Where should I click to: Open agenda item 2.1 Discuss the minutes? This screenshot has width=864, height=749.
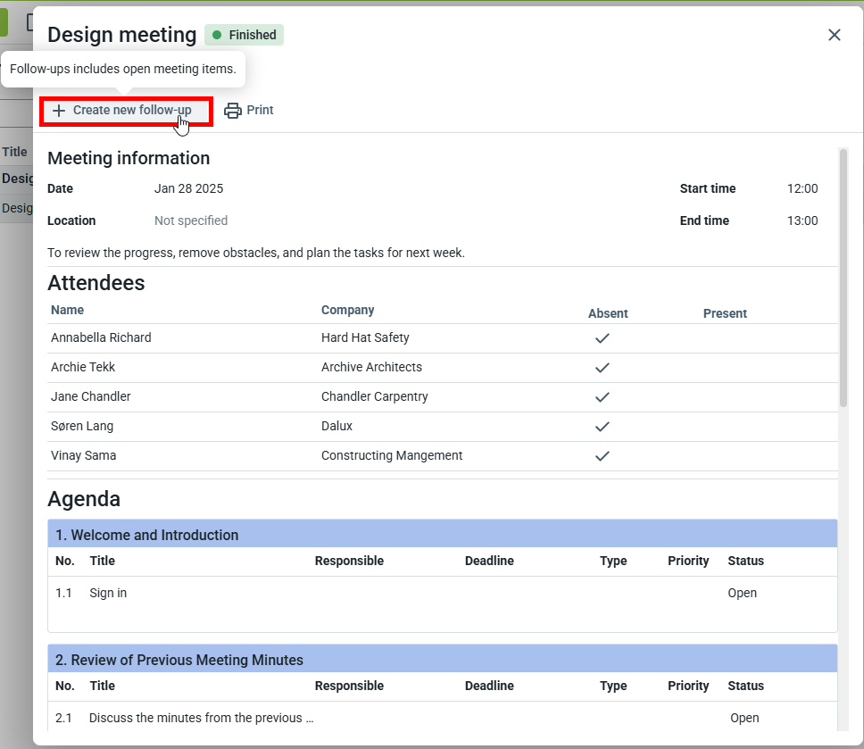[x=201, y=718]
